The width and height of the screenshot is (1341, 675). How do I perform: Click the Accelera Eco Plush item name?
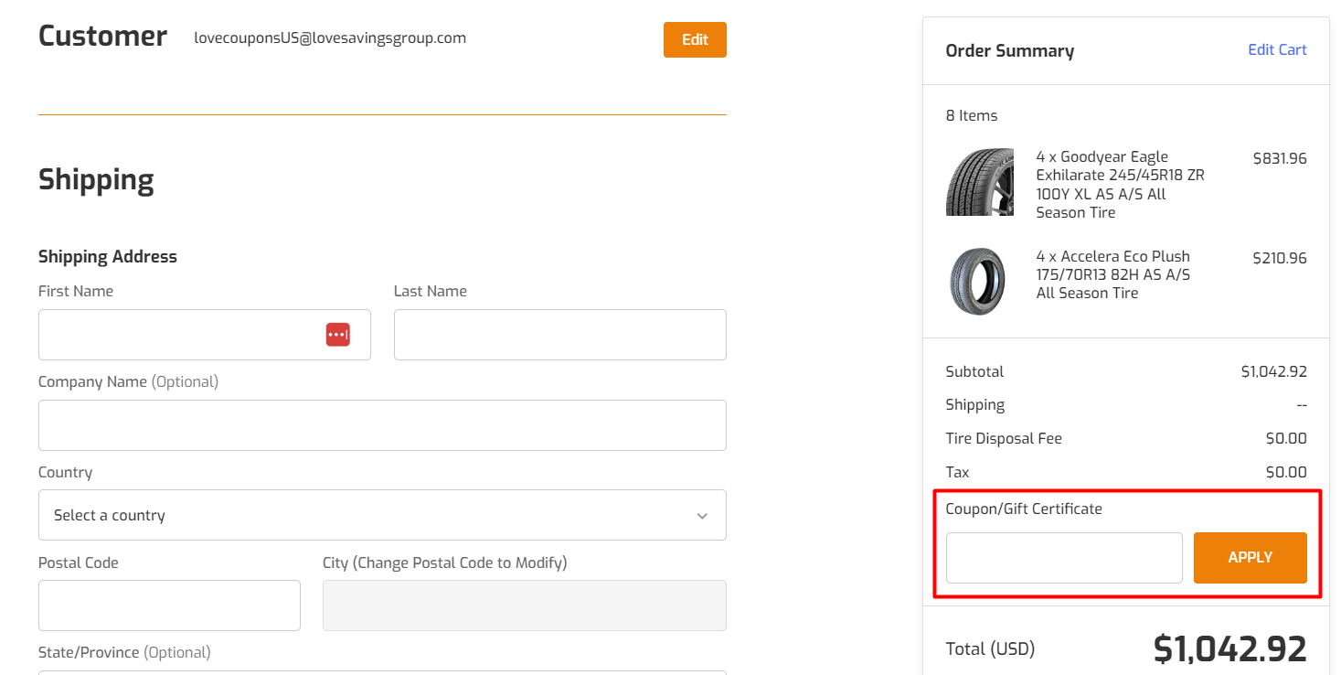coord(1113,274)
